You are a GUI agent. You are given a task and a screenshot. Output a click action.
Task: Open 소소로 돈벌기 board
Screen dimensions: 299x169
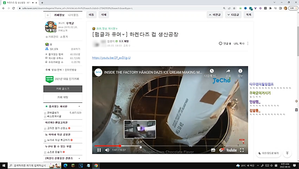[x=55, y=152]
